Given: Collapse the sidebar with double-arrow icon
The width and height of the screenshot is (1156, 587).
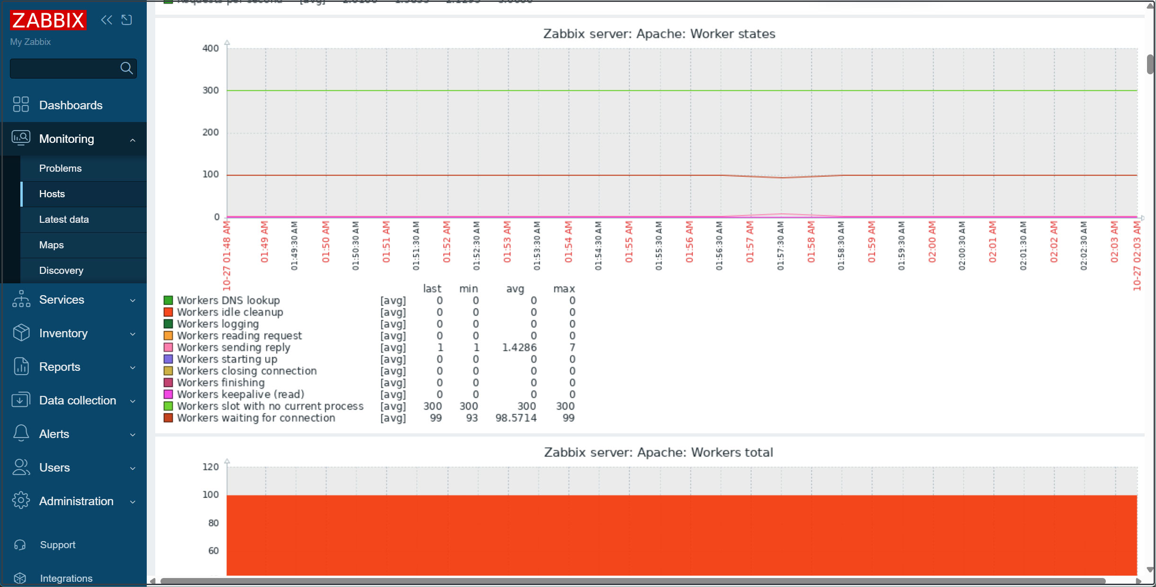Looking at the screenshot, I should pyautogui.click(x=107, y=20).
